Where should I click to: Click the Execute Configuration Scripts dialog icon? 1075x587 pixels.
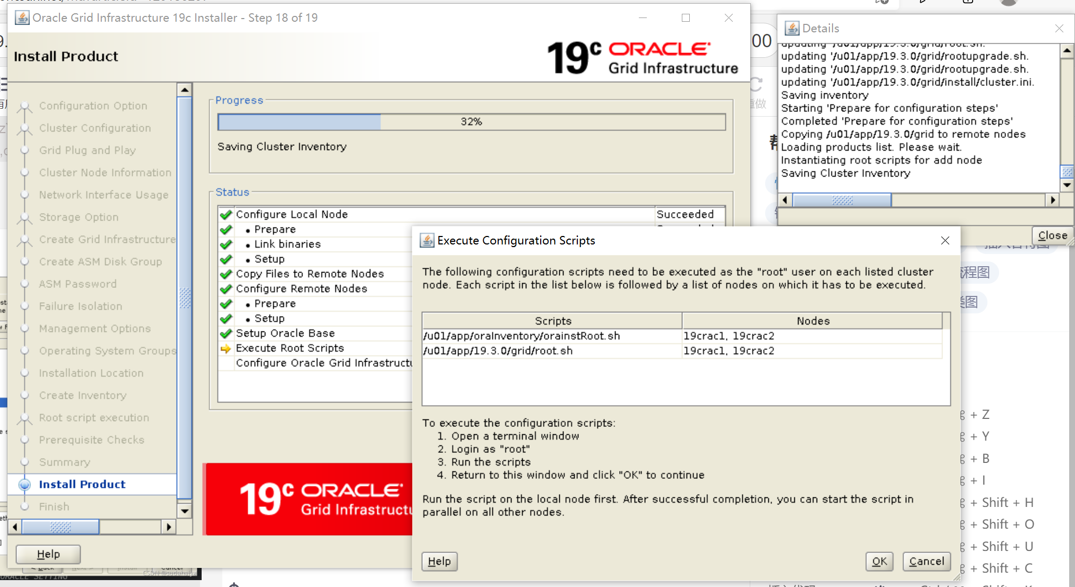[427, 240]
